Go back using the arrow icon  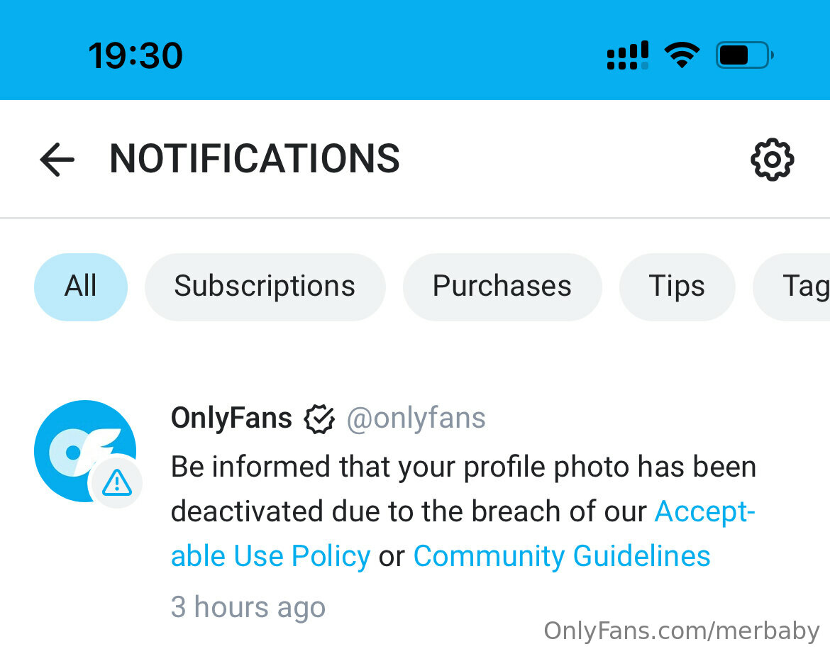click(x=57, y=160)
